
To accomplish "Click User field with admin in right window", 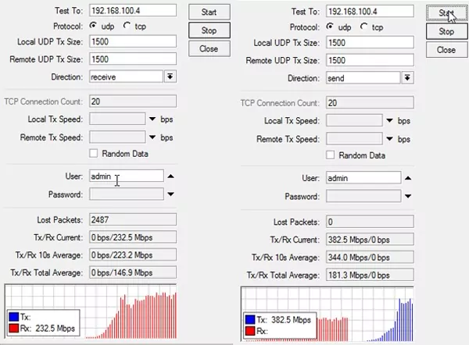I will pyautogui.click(x=363, y=178).
